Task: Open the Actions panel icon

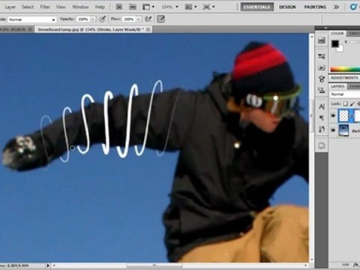Action: (322, 67)
